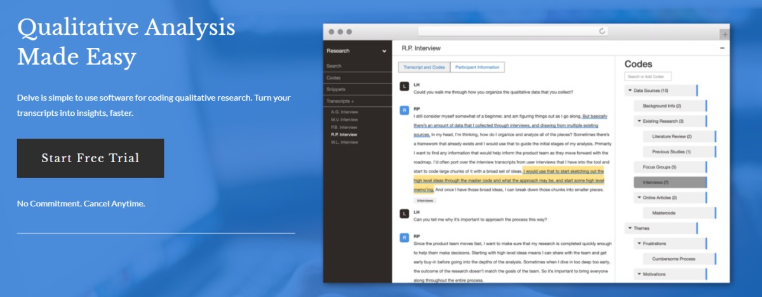Click the browser address bar
This screenshot has height=297, width=762.
click(513, 31)
